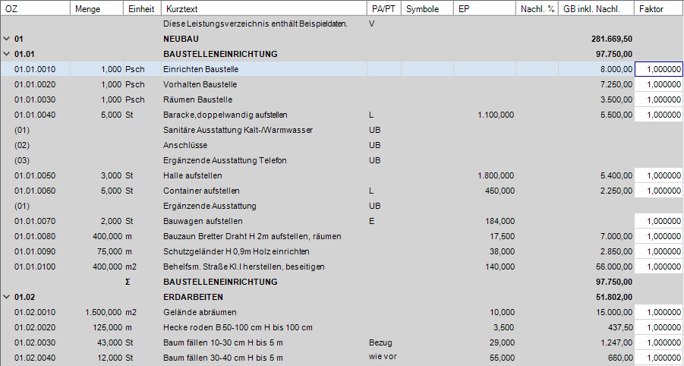The width and height of the screenshot is (684, 366).
Task: Select OZ cell 01.01.0040
Action: (35, 115)
